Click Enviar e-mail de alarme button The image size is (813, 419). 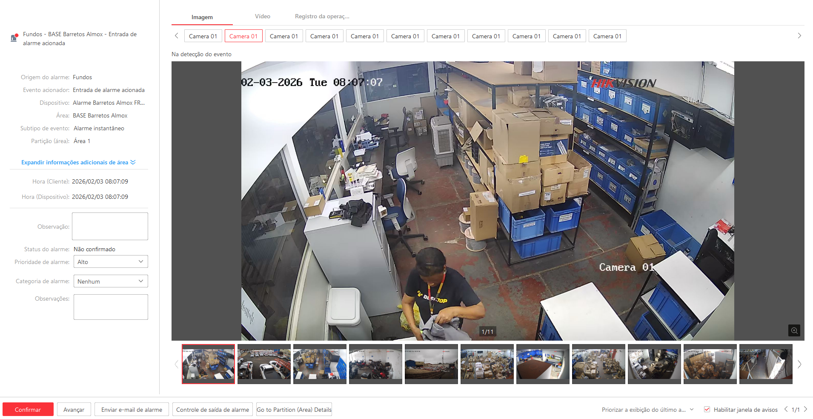[132, 410]
